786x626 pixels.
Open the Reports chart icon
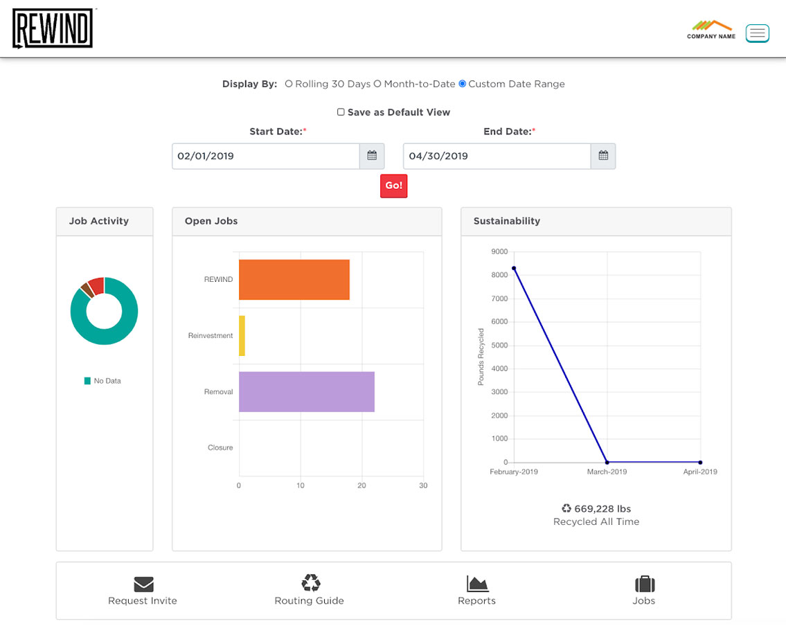coord(477,583)
